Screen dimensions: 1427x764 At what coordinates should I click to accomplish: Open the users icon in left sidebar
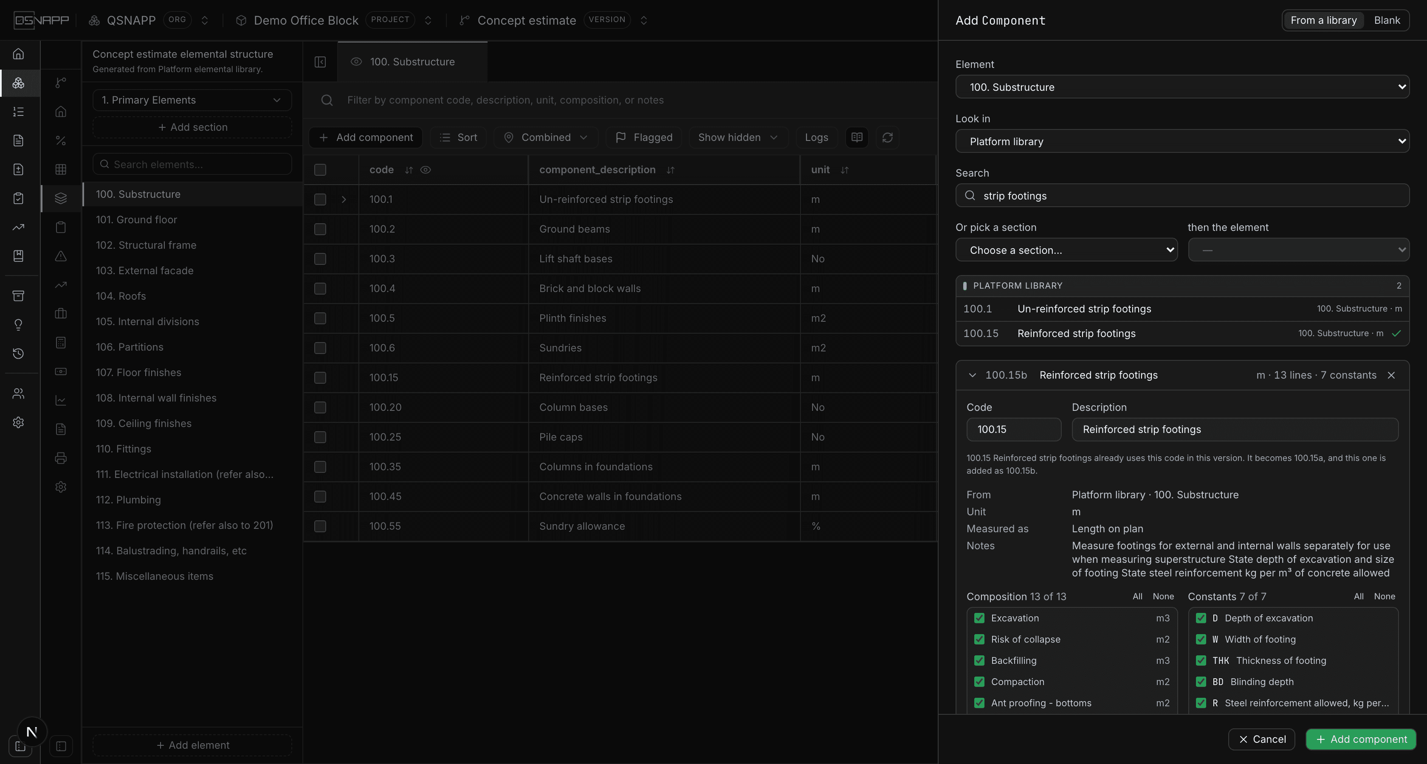(18, 393)
